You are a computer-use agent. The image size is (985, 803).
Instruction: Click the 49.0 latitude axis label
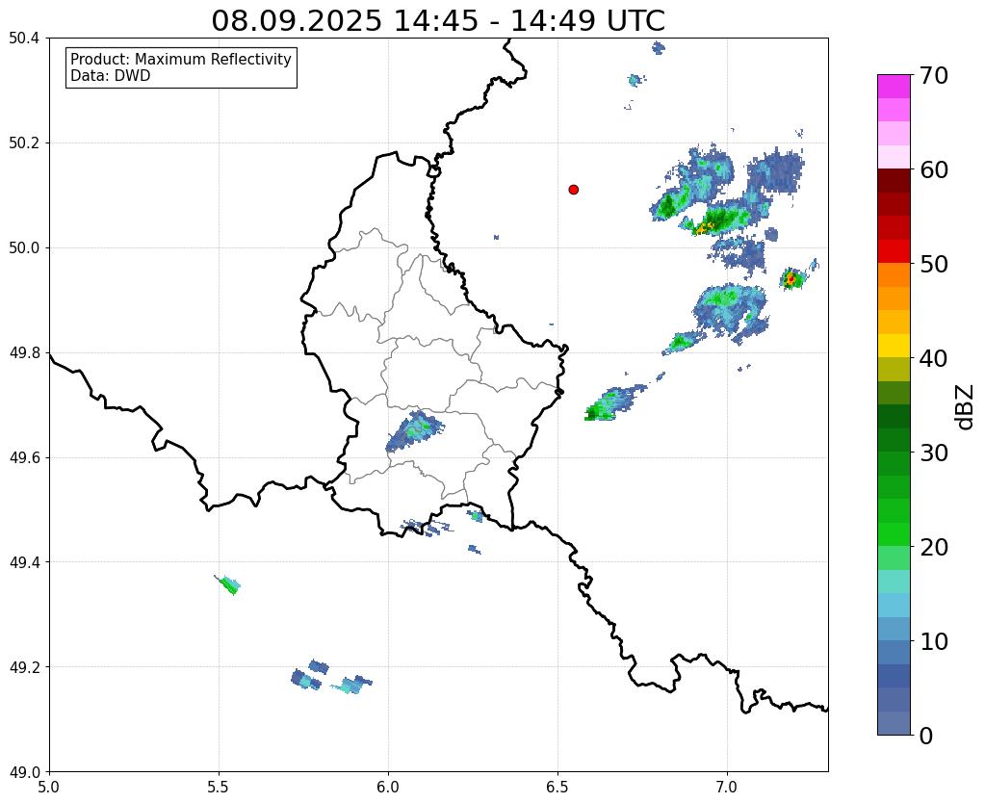coord(24,772)
